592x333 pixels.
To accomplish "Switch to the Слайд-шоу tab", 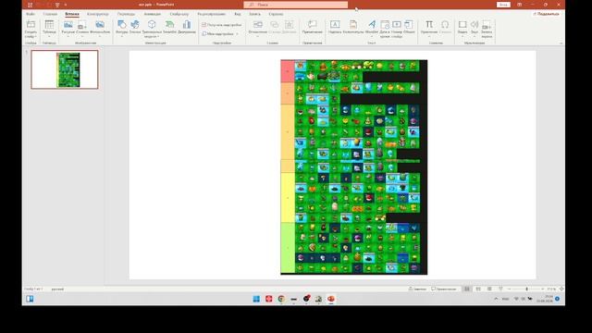I will (x=179, y=14).
